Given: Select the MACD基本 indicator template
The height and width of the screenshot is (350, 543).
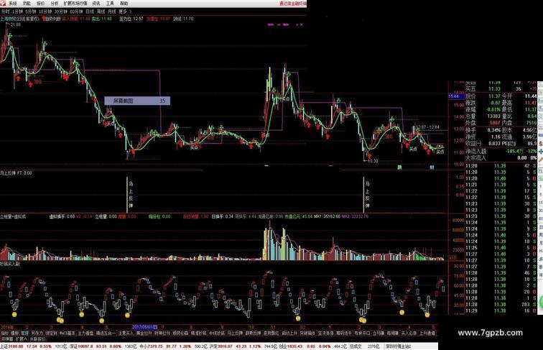Looking at the screenshot, I should click(x=68, y=333).
